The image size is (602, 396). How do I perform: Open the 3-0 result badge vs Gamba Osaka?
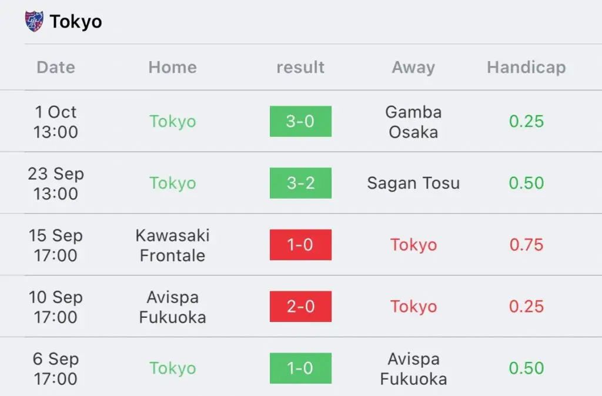click(x=300, y=121)
